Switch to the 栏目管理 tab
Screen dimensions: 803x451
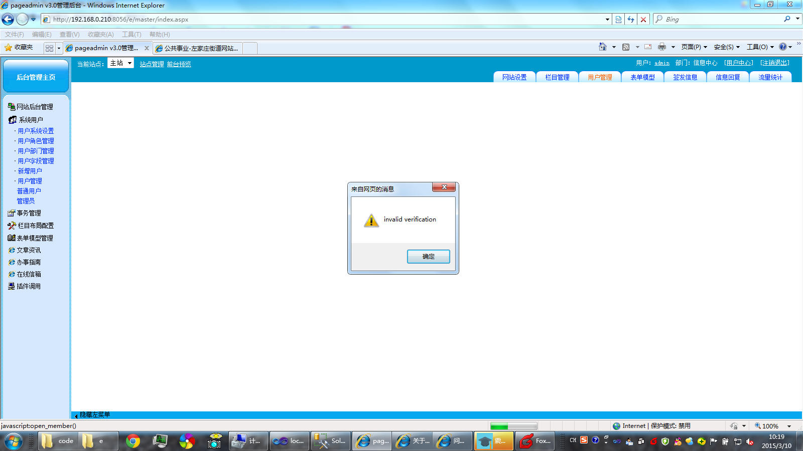[557, 77]
